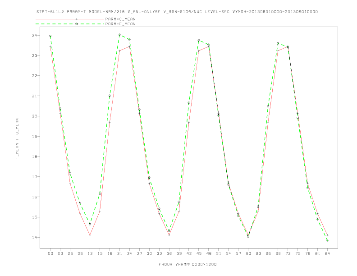Click x-axis forecast hour label 60
This screenshot has width=357, height=276.
coord(248,253)
